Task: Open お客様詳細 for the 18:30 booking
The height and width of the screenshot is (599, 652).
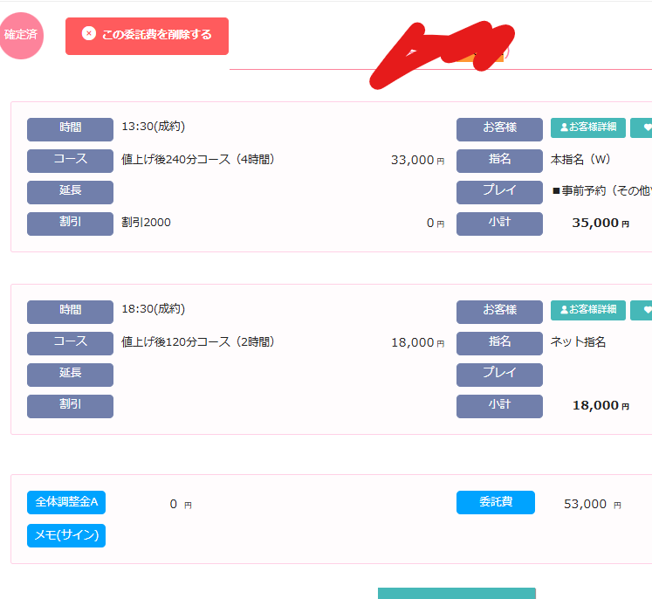Action: point(587,310)
